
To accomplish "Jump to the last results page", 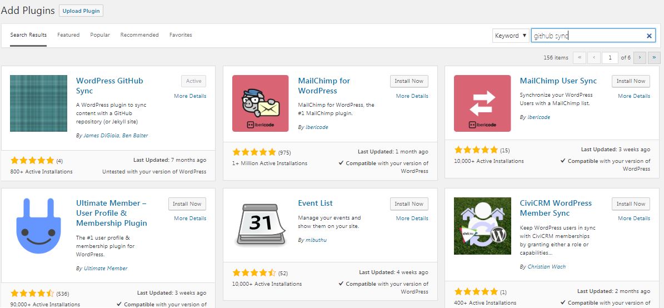I will pos(654,58).
